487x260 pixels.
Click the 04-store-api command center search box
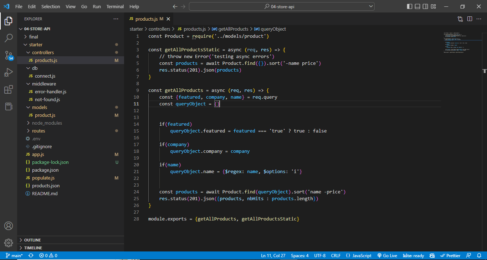[x=282, y=6]
